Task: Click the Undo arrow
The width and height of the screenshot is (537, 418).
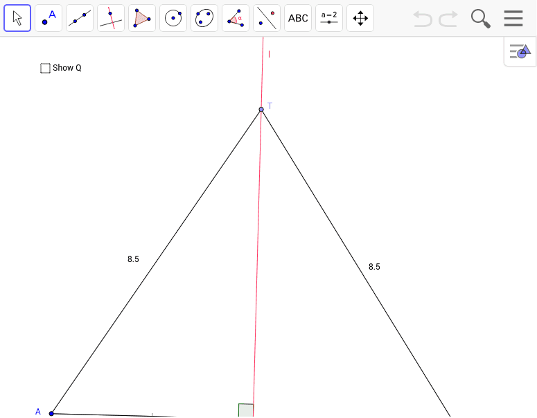Action: [422, 19]
